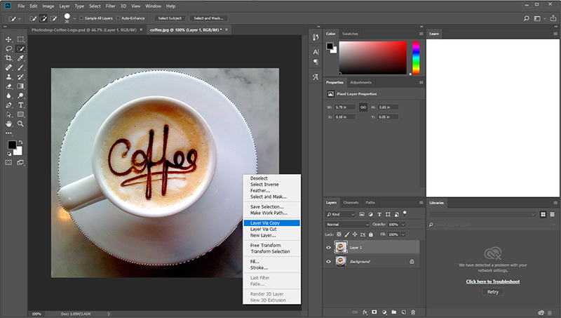Click the delete layer trash icon
Image resolution: width=561 pixels, height=318 pixels.
click(x=413, y=311)
